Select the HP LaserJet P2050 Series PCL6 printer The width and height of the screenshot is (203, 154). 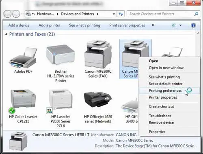click(60, 100)
